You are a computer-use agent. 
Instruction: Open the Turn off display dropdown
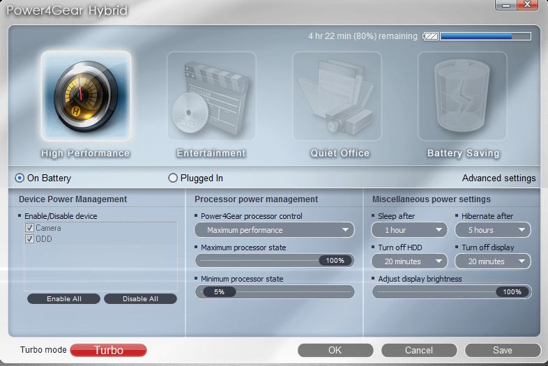point(493,261)
